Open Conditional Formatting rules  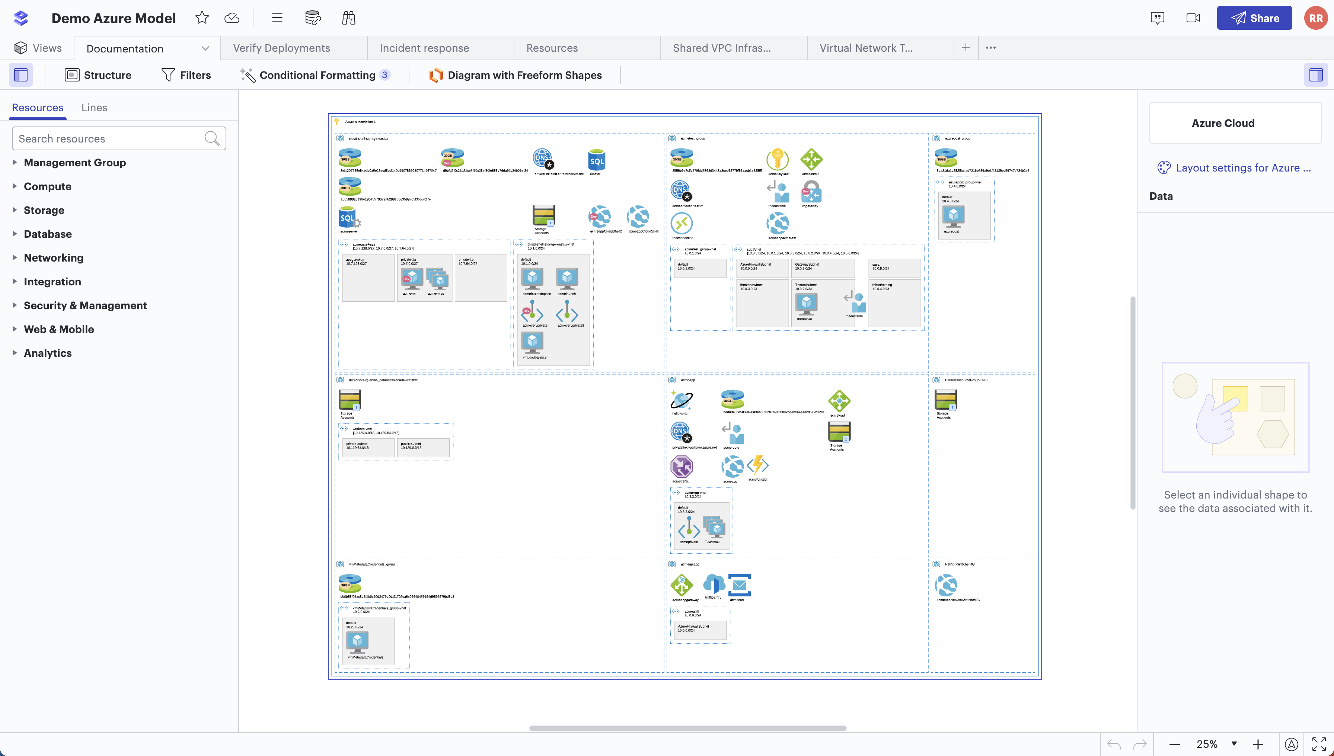point(314,75)
